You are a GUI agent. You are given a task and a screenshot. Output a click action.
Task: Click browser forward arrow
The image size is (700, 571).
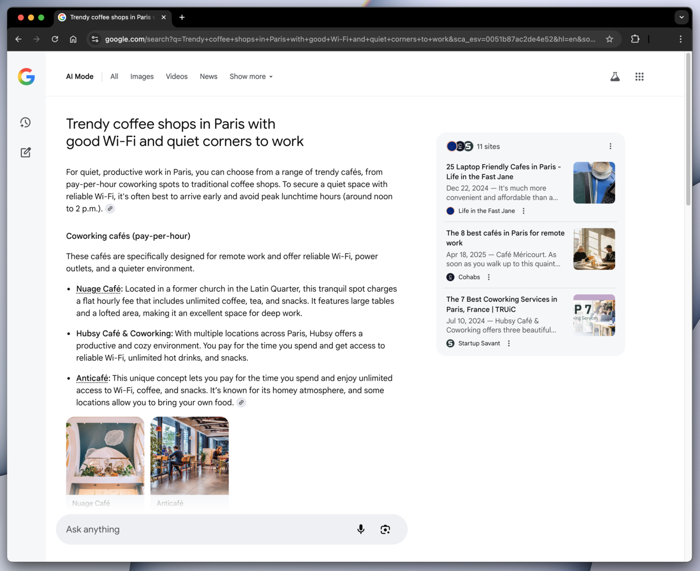click(x=36, y=39)
